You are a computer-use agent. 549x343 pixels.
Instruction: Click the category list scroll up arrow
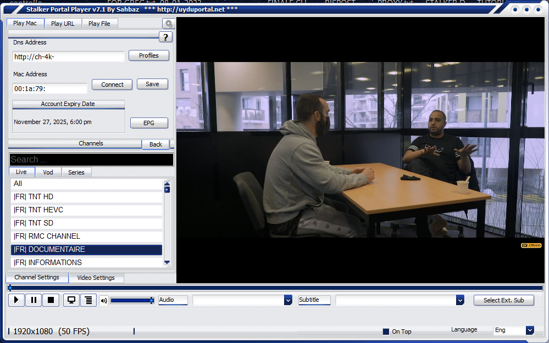pos(167,183)
